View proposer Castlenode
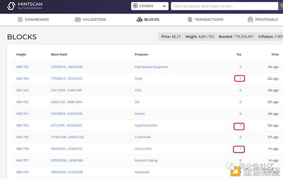Screen dimensions: 283x179 [x=142, y=137]
